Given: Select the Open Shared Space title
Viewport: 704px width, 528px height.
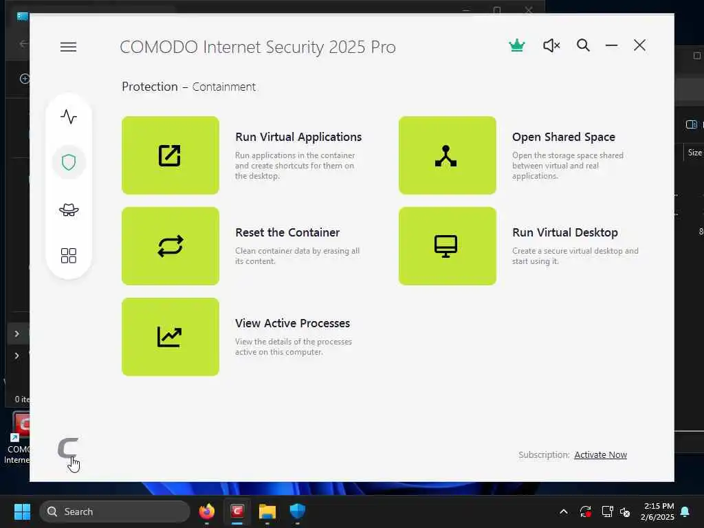Looking at the screenshot, I should 564,137.
